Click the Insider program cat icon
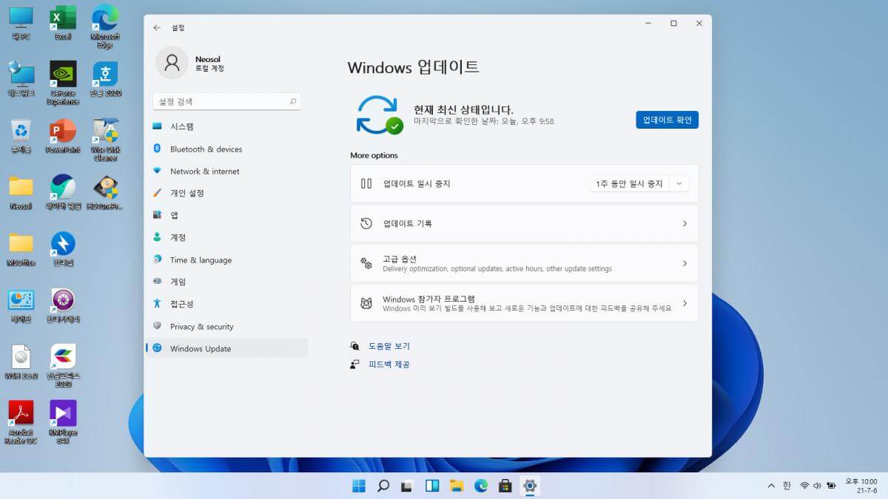 click(x=366, y=303)
